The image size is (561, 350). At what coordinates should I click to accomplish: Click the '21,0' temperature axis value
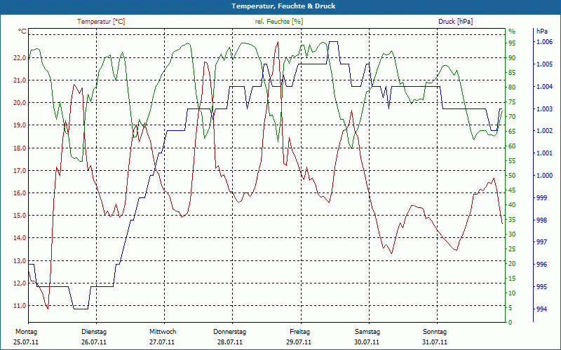20,80
